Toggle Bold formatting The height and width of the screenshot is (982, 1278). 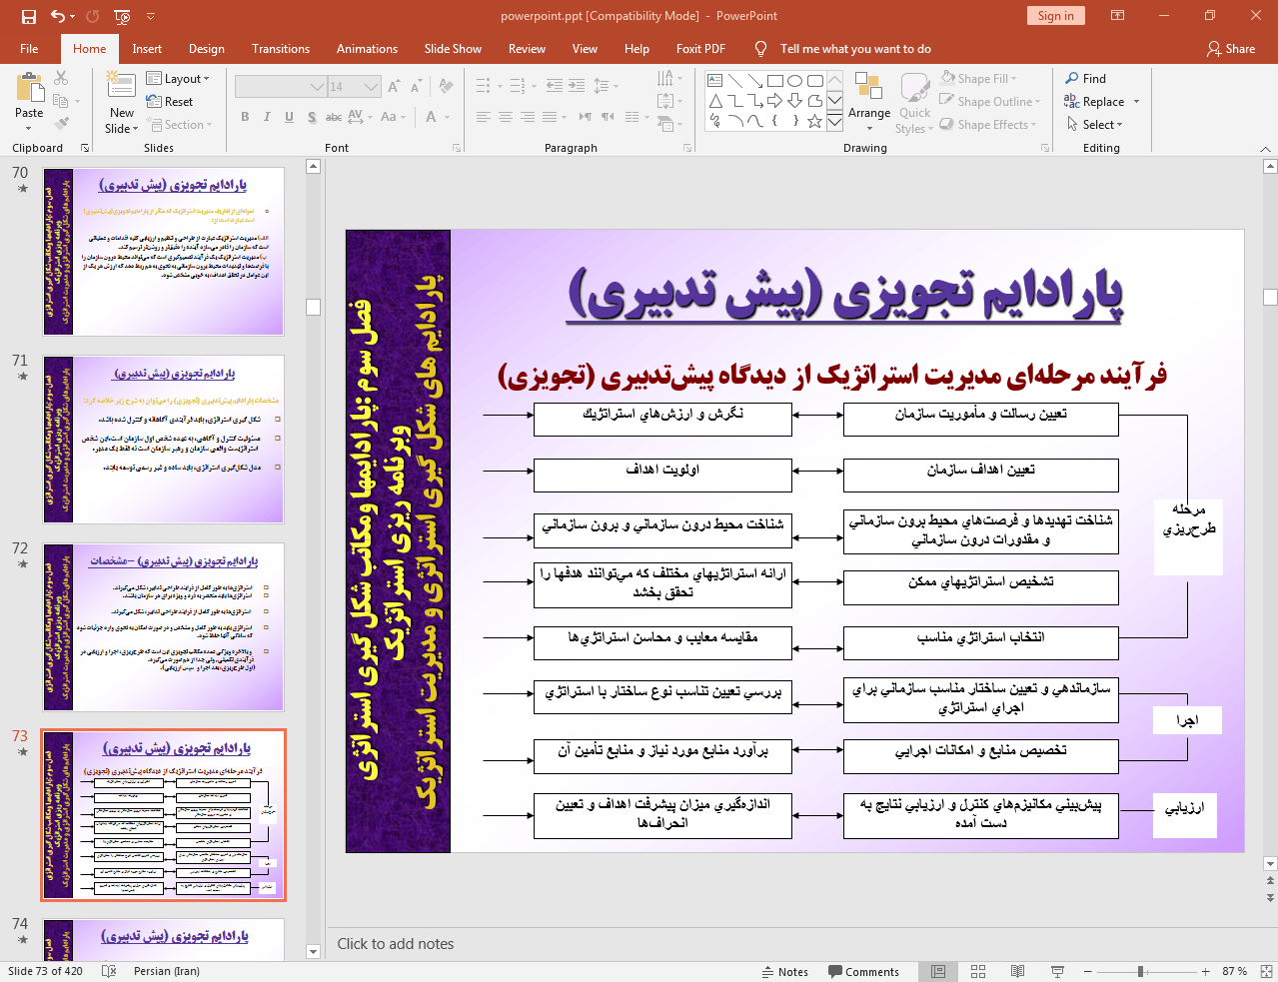point(245,117)
